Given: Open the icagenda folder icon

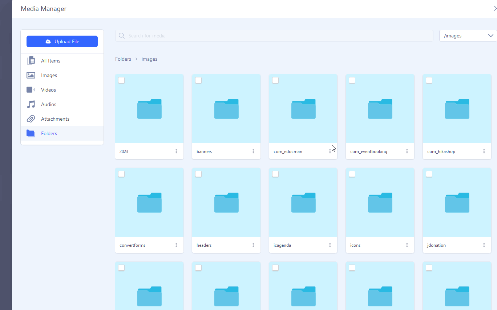Looking at the screenshot, I should pos(303,202).
